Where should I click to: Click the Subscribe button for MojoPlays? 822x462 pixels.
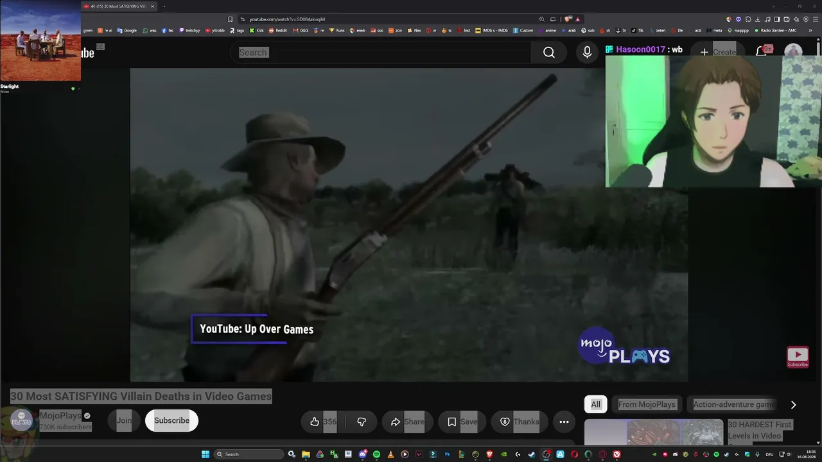tap(171, 421)
